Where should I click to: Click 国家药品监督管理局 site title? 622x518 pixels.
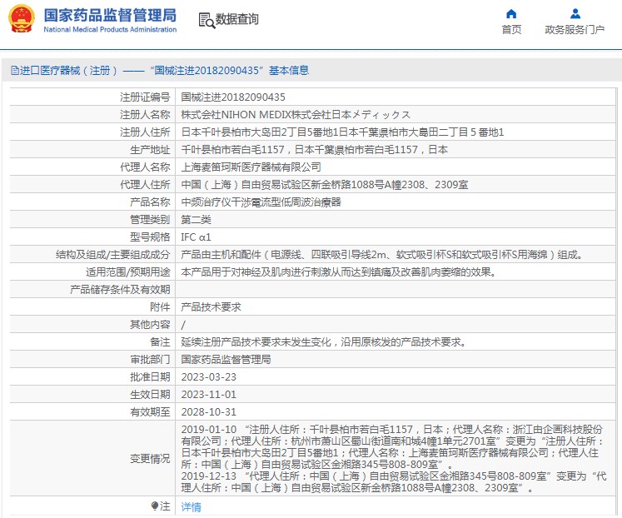pyautogui.click(x=110, y=16)
